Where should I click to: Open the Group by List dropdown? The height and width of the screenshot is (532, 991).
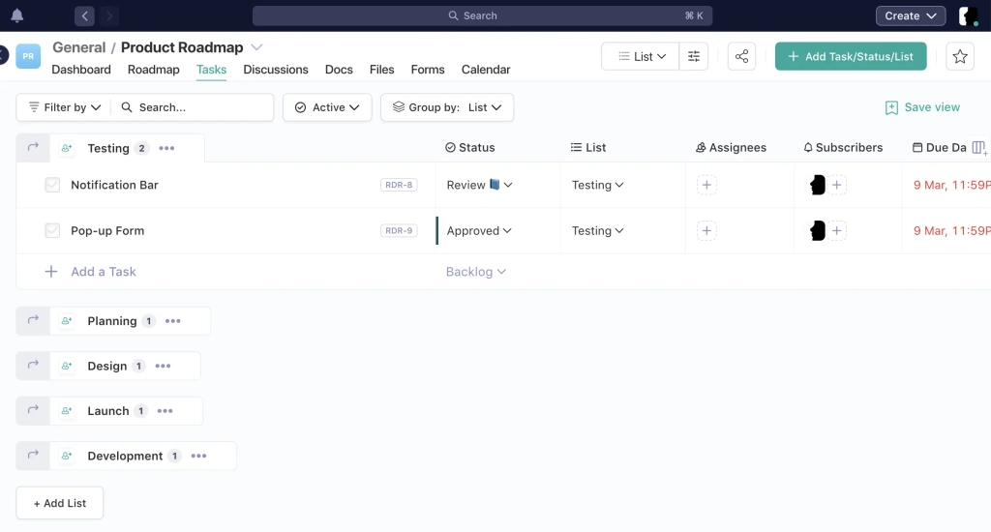(x=447, y=107)
